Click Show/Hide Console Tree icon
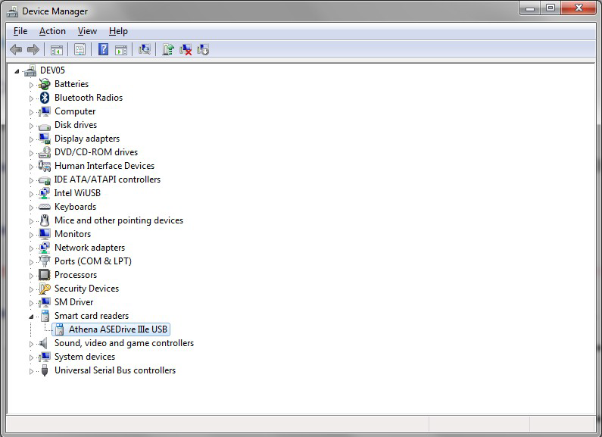602x437 pixels. tap(56, 50)
